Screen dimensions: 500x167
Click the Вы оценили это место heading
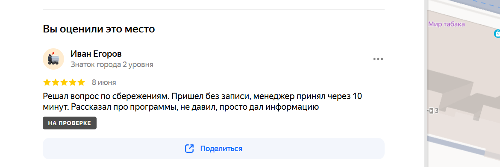[99, 29]
